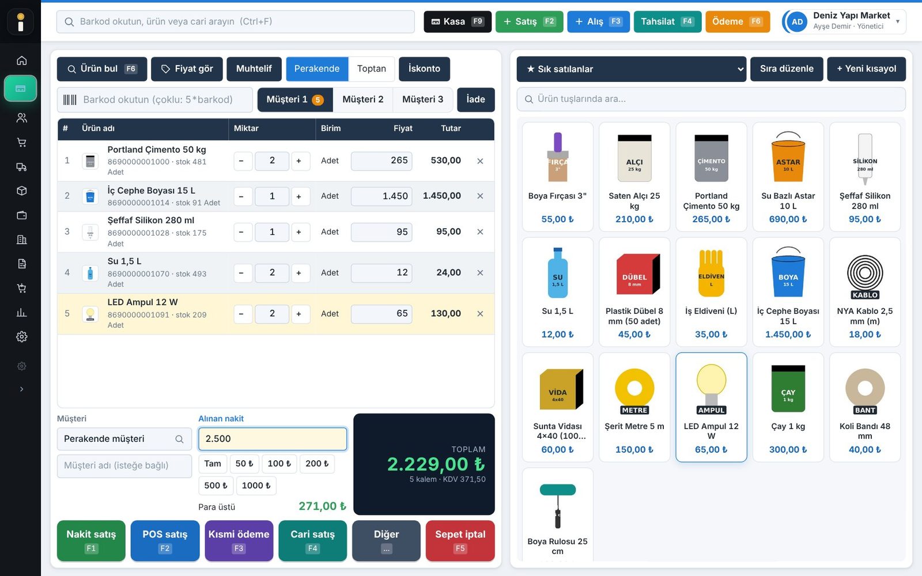Select the Müşteri 1 tab

click(295, 100)
